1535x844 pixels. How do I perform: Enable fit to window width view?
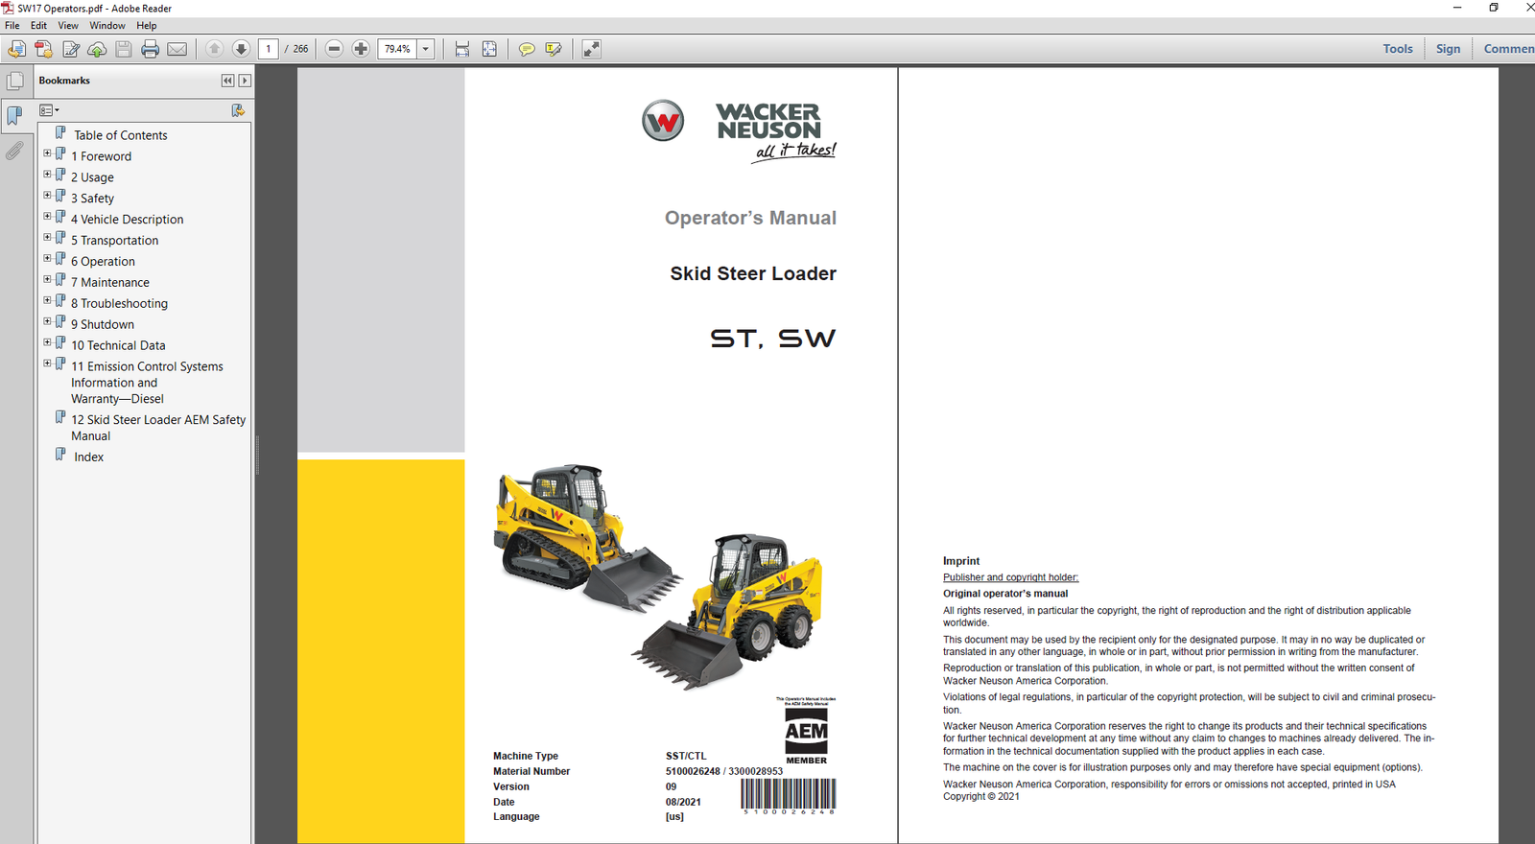pos(462,49)
